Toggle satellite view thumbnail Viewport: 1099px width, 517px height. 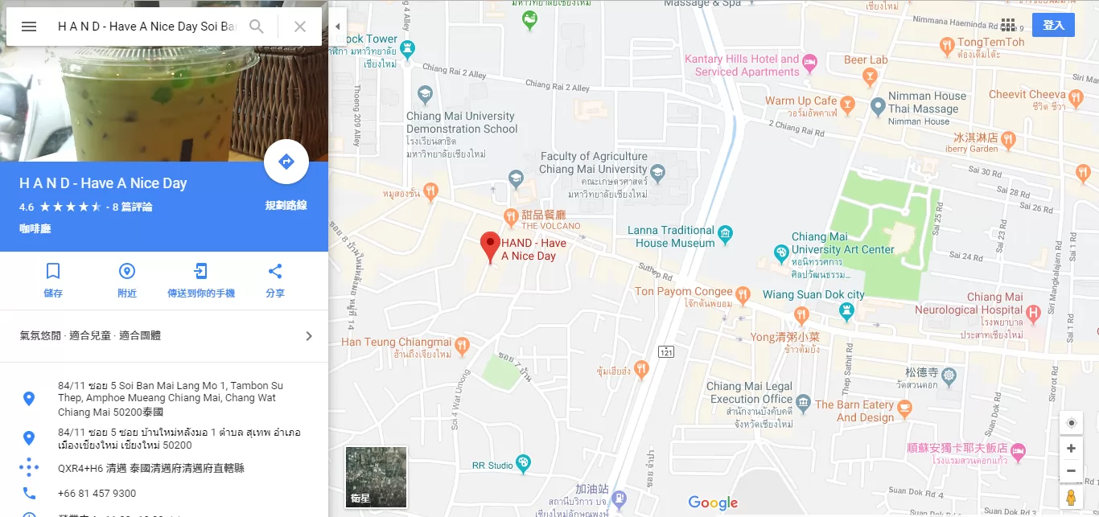click(376, 478)
